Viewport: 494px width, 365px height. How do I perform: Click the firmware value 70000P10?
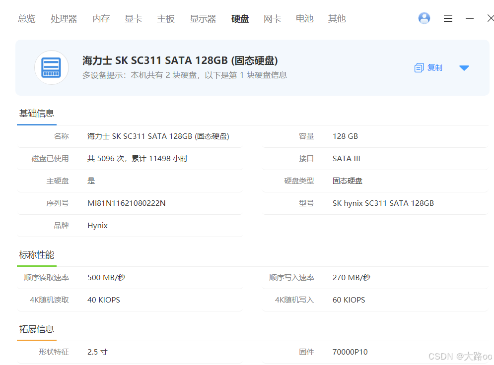pos(350,352)
